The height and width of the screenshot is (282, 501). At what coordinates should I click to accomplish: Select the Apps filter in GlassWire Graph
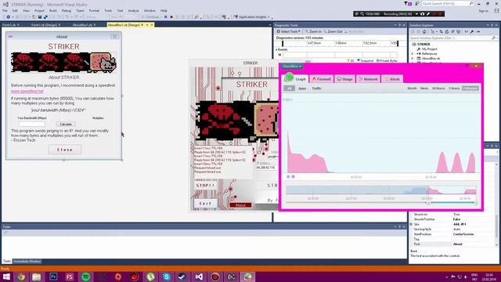click(x=302, y=89)
